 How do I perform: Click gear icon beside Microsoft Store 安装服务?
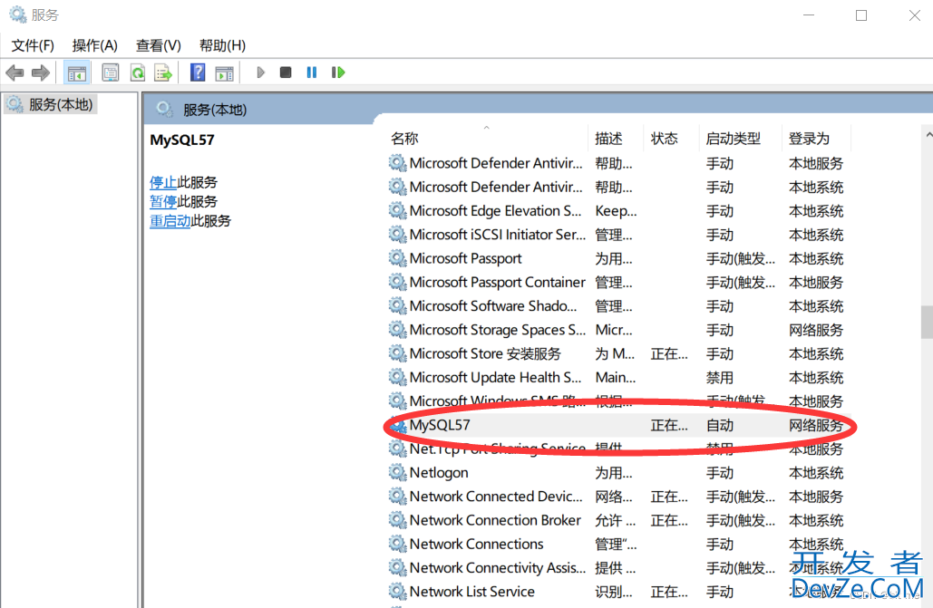(x=397, y=353)
